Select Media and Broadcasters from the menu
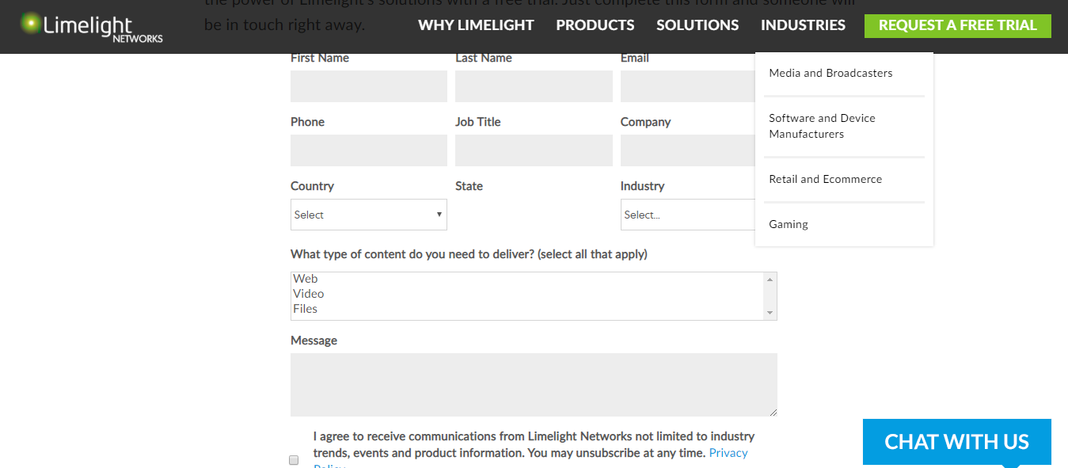This screenshot has width=1068, height=468. coord(830,73)
